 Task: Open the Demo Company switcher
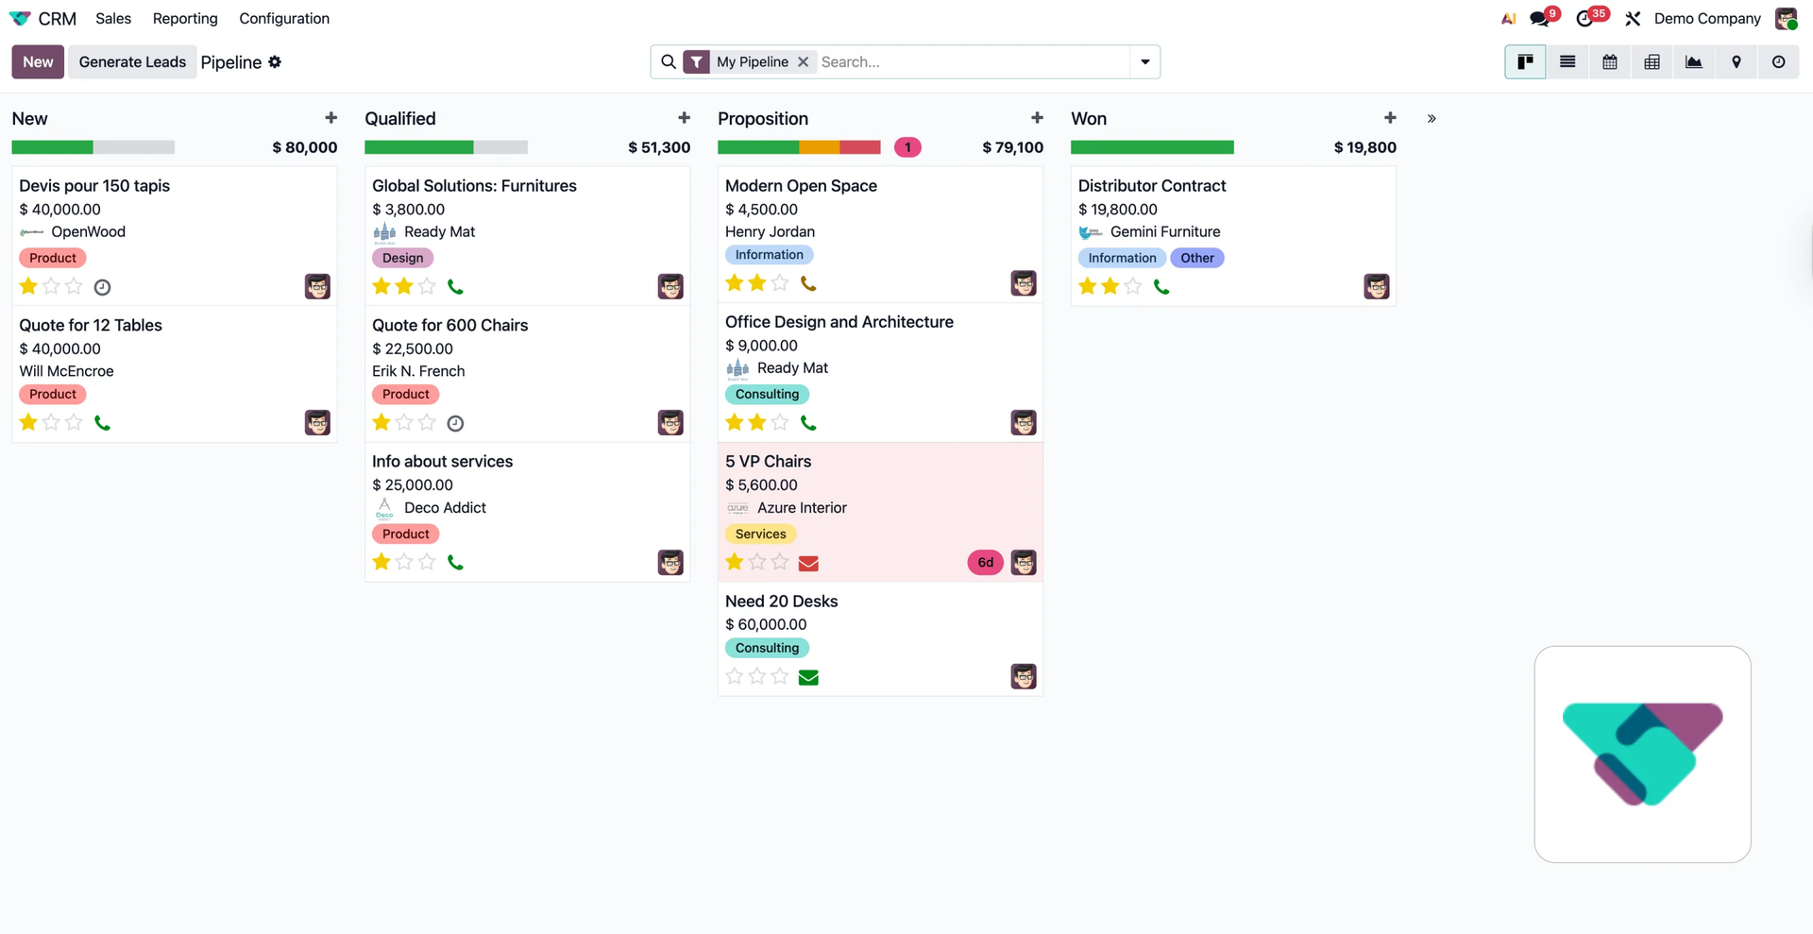click(x=1706, y=19)
